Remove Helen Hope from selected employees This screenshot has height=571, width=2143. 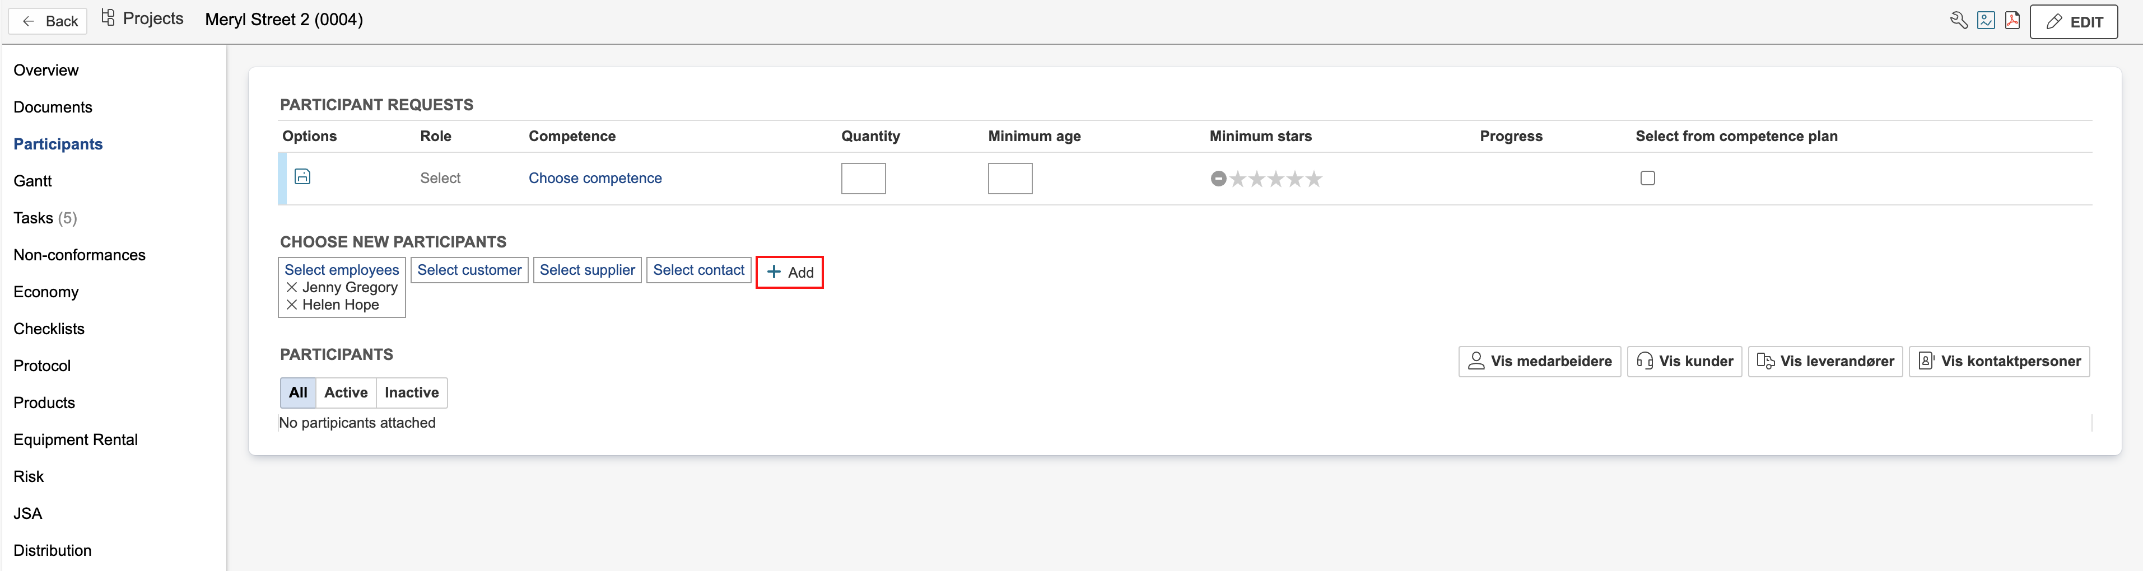click(x=292, y=305)
